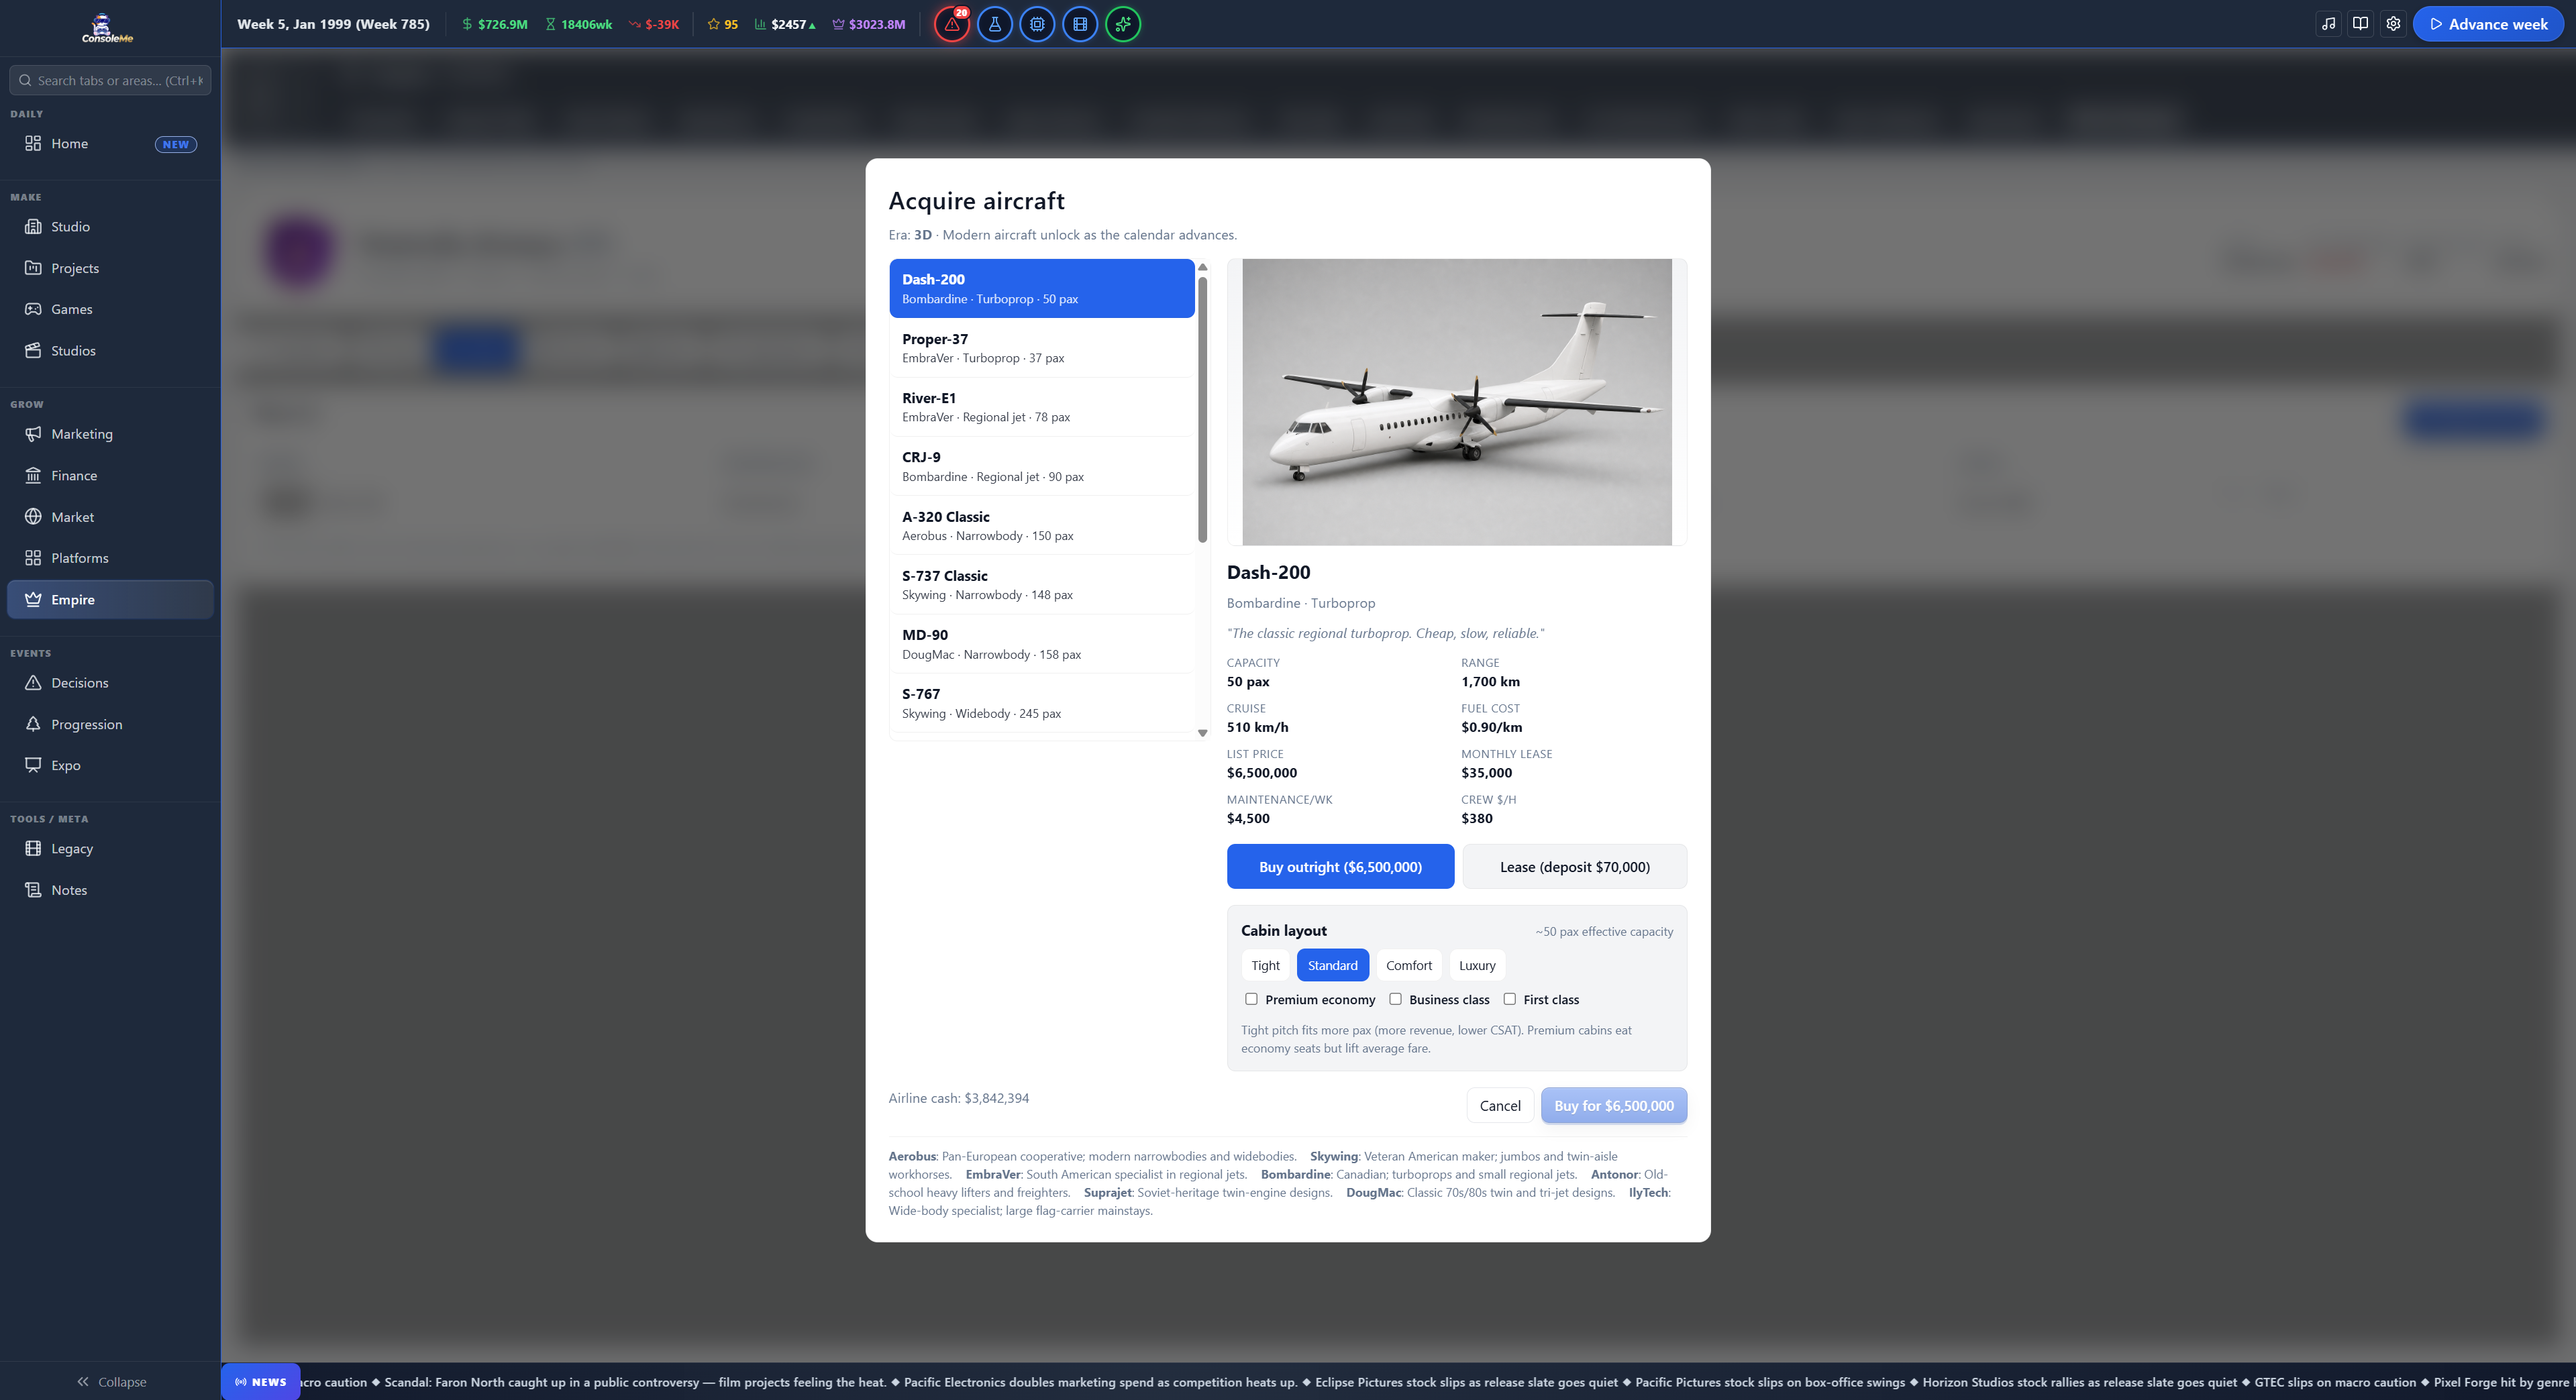Click Lease (deposit $70,000) button
Image resolution: width=2576 pixels, height=1400 pixels.
[1574, 867]
